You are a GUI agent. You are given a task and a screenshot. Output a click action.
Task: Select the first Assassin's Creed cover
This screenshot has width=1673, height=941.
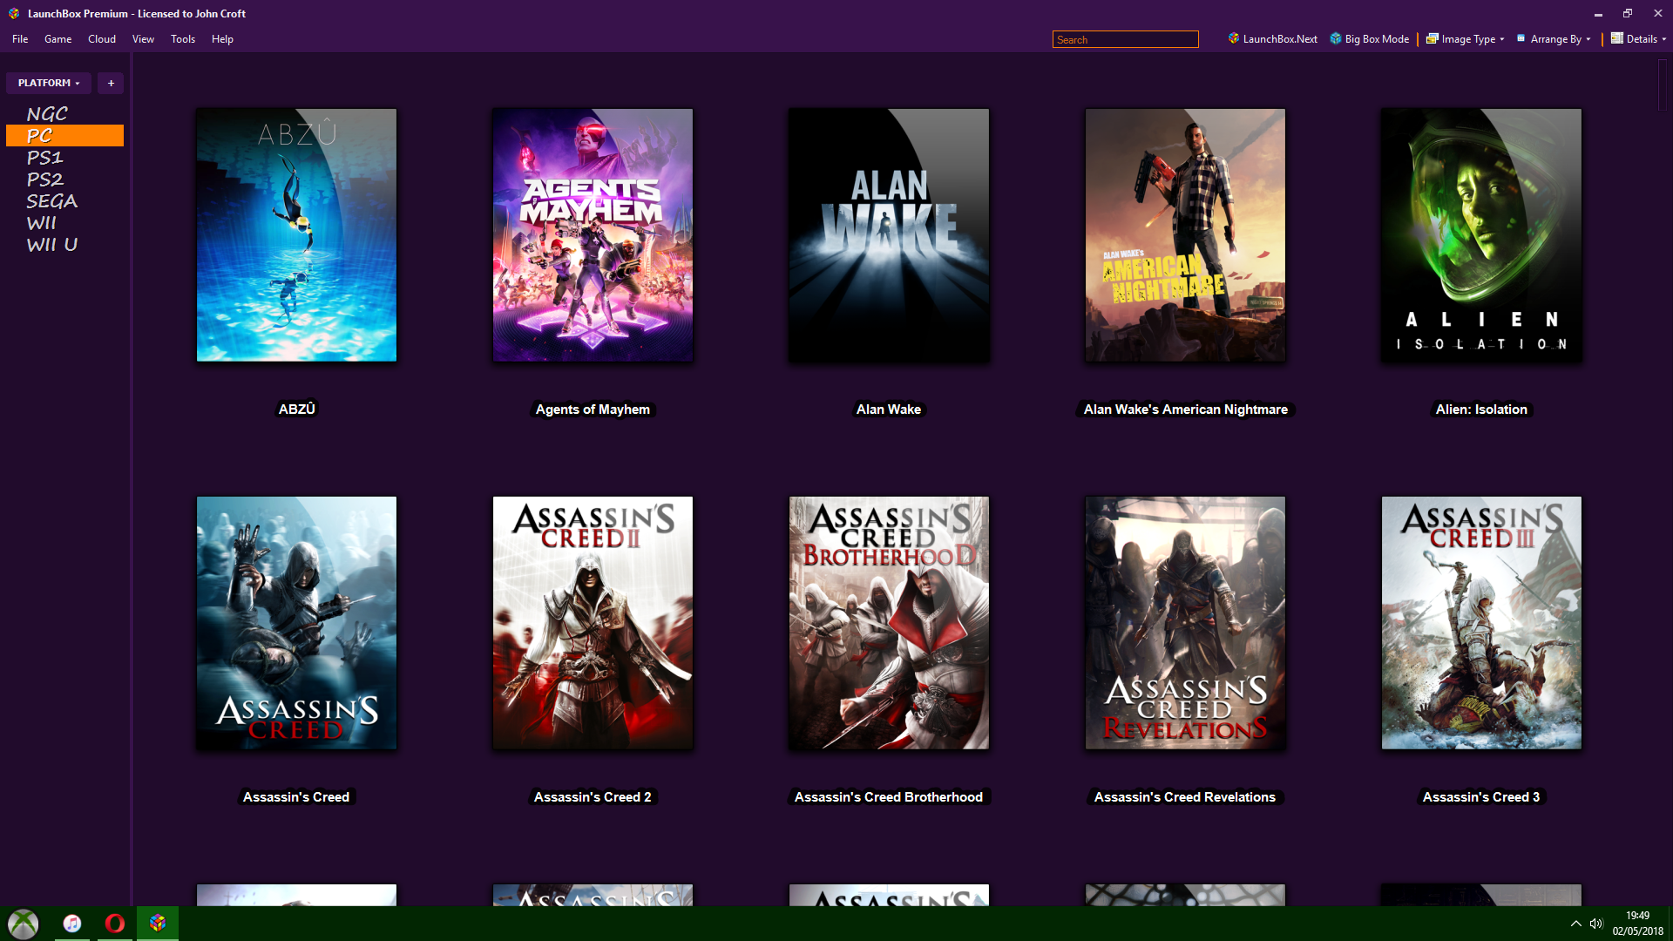tap(296, 623)
